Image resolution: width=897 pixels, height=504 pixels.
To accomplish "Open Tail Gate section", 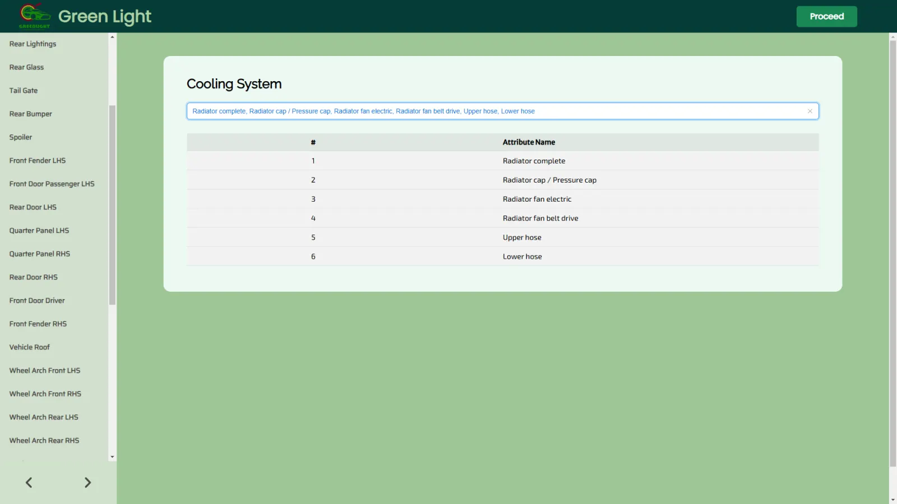I will (24, 91).
